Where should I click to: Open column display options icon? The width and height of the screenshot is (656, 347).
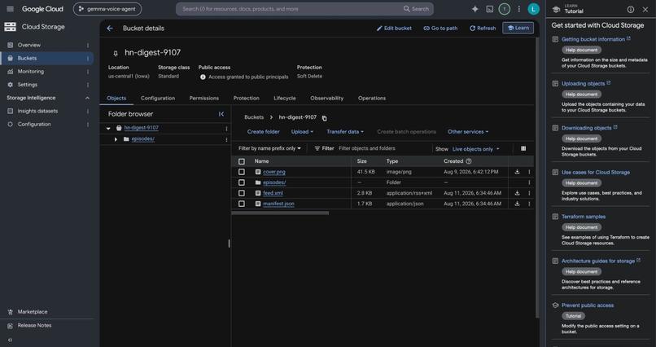click(523, 148)
